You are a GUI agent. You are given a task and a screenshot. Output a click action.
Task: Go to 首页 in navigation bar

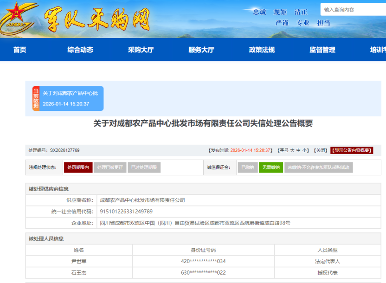(x=20, y=50)
